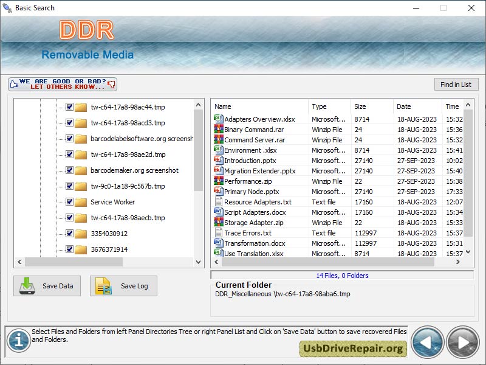The image size is (486, 365).
Task: Go forward with the right arrow button
Action: pyautogui.click(x=463, y=342)
